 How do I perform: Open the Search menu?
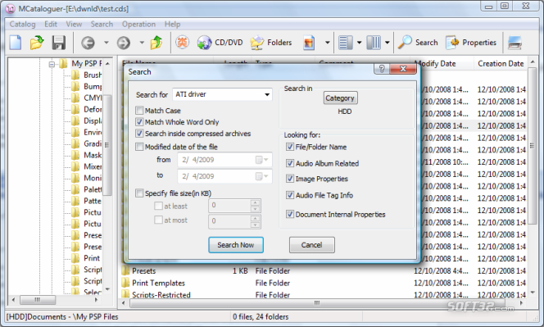(102, 24)
